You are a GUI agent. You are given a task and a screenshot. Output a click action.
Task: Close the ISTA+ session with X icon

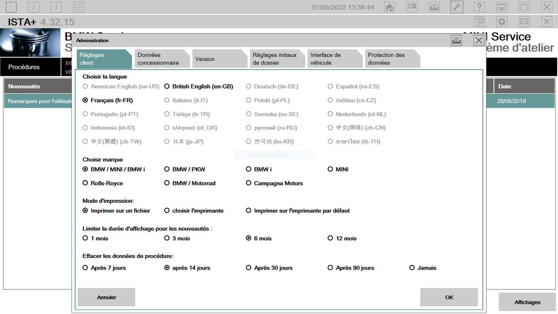tap(547, 21)
